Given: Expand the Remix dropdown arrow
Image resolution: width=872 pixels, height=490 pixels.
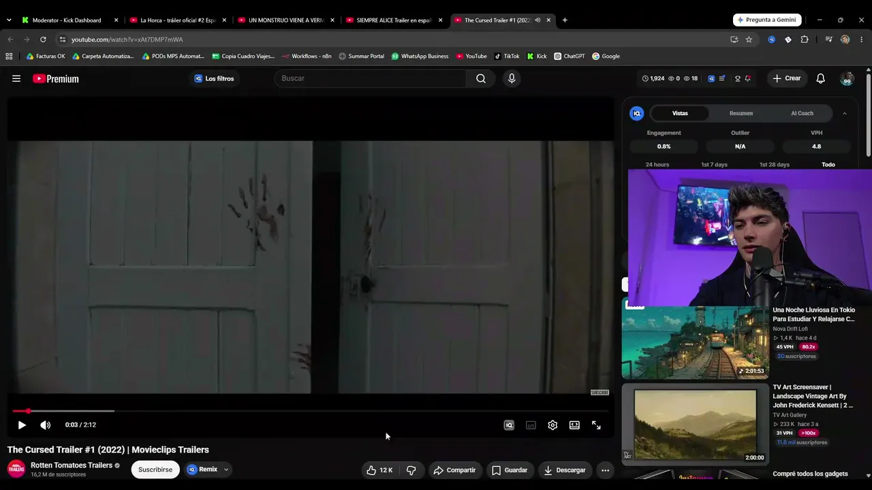Looking at the screenshot, I should tap(226, 470).
